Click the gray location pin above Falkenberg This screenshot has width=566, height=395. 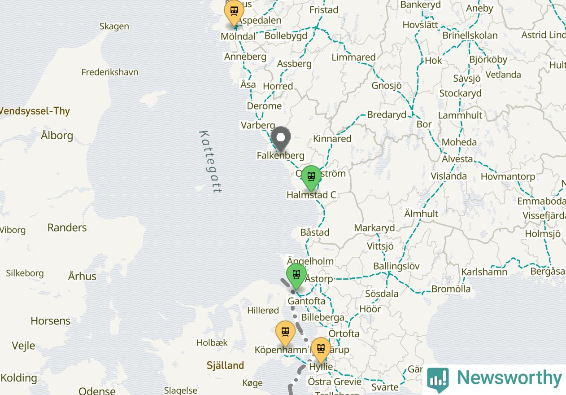[281, 139]
